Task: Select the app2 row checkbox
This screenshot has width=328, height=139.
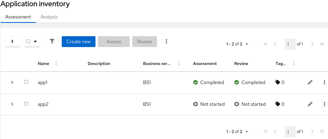Action: pyautogui.click(x=26, y=104)
